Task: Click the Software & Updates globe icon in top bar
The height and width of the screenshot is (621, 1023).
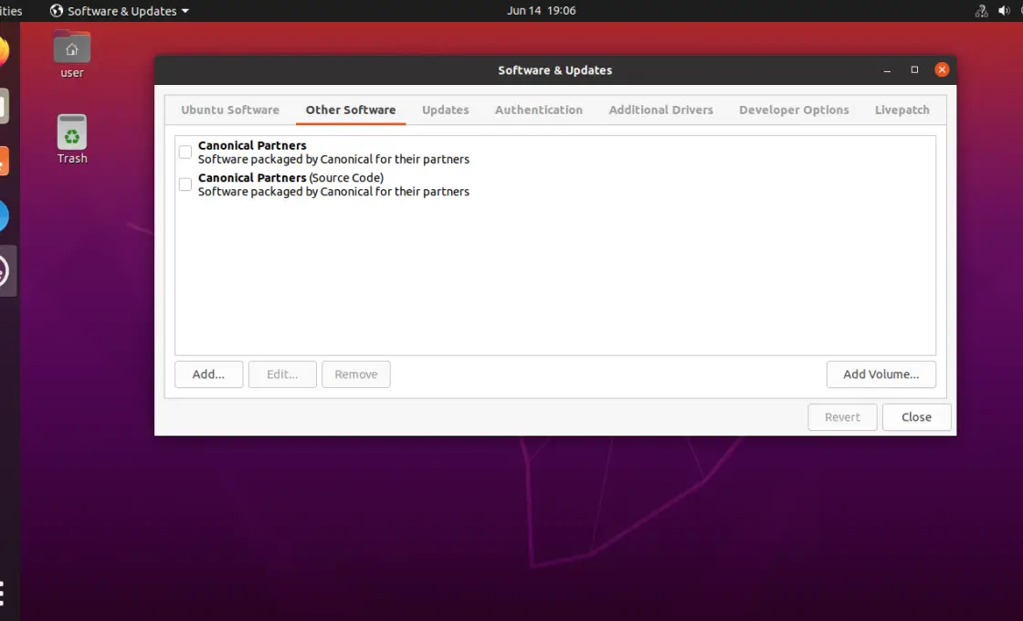Action: 57,10
